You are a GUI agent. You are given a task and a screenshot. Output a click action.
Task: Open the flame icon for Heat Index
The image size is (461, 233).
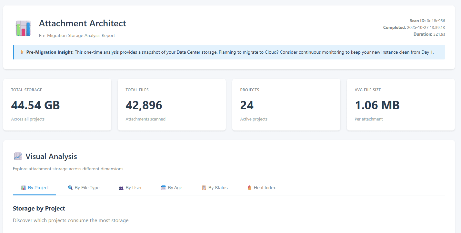249,188
